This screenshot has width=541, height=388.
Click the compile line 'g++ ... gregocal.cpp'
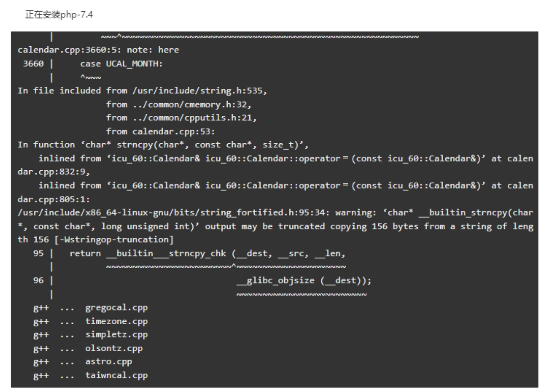tap(91, 308)
